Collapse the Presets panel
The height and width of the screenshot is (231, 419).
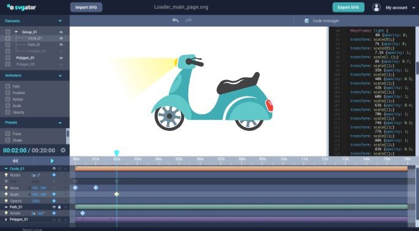pyautogui.click(x=60, y=123)
